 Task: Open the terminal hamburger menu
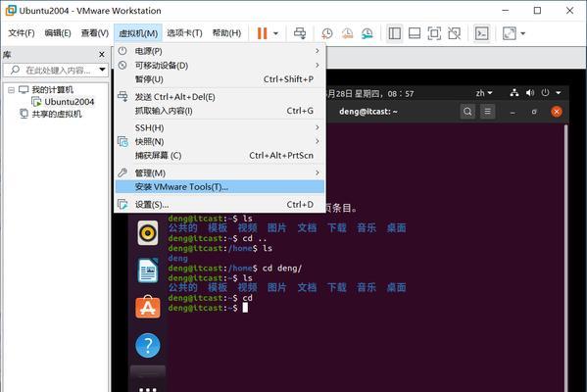pos(487,112)
